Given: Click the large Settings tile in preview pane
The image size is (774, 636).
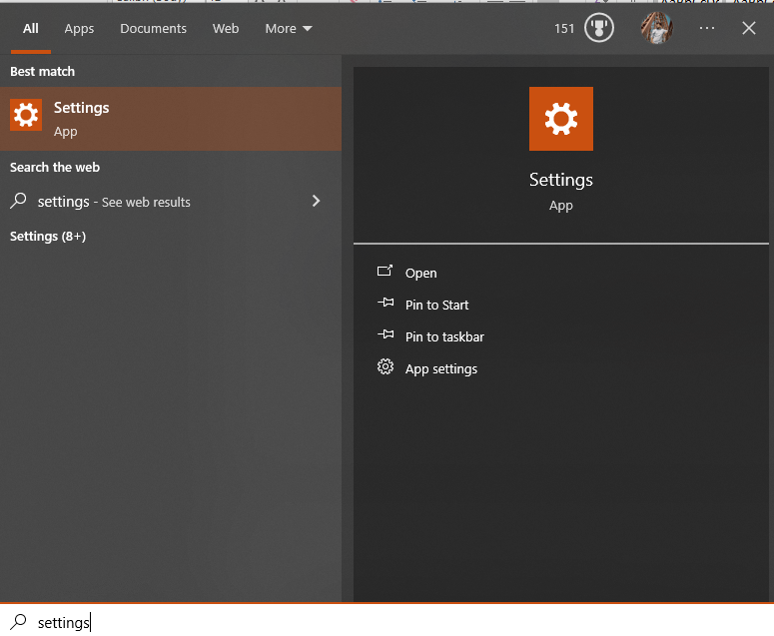Looking at the screenshot, I should click(560, 119).
